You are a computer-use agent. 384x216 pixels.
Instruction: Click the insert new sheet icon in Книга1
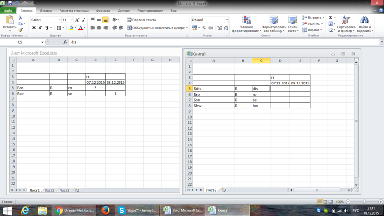pos(224,190)
